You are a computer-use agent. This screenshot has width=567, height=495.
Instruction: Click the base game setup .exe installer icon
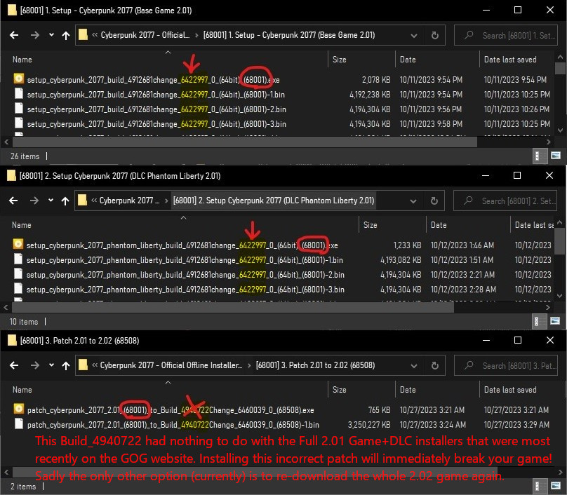click(18, 79)
